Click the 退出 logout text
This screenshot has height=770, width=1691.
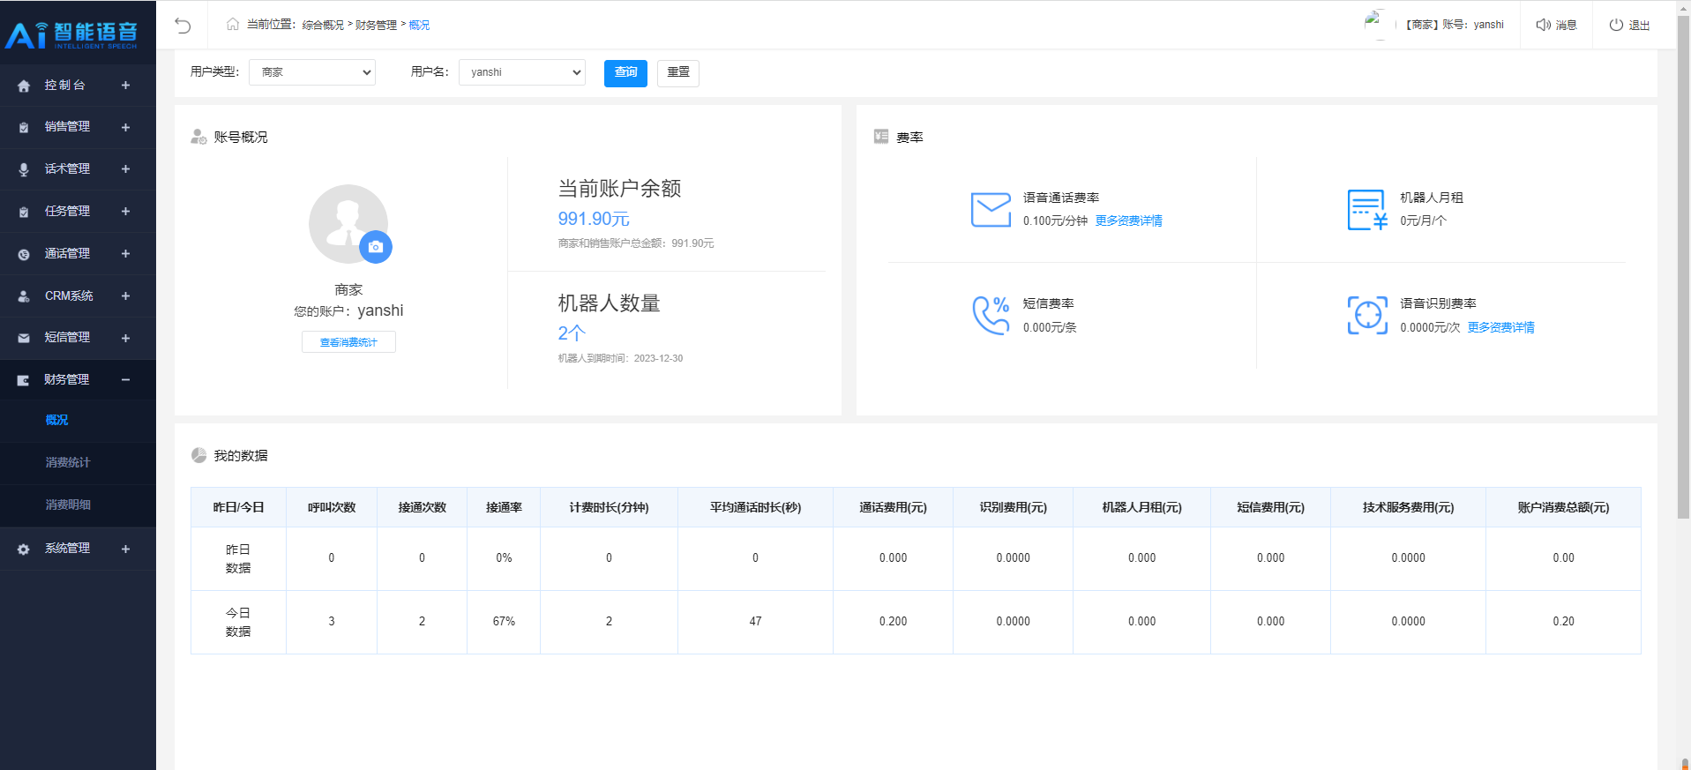coord(1639,25)
